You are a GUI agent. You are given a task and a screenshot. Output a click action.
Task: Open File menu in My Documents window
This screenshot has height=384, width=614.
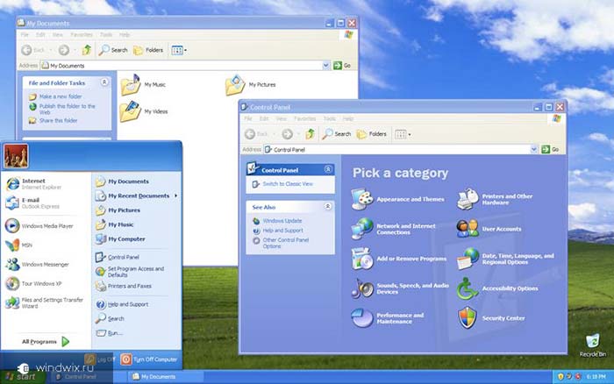[25, 35]
